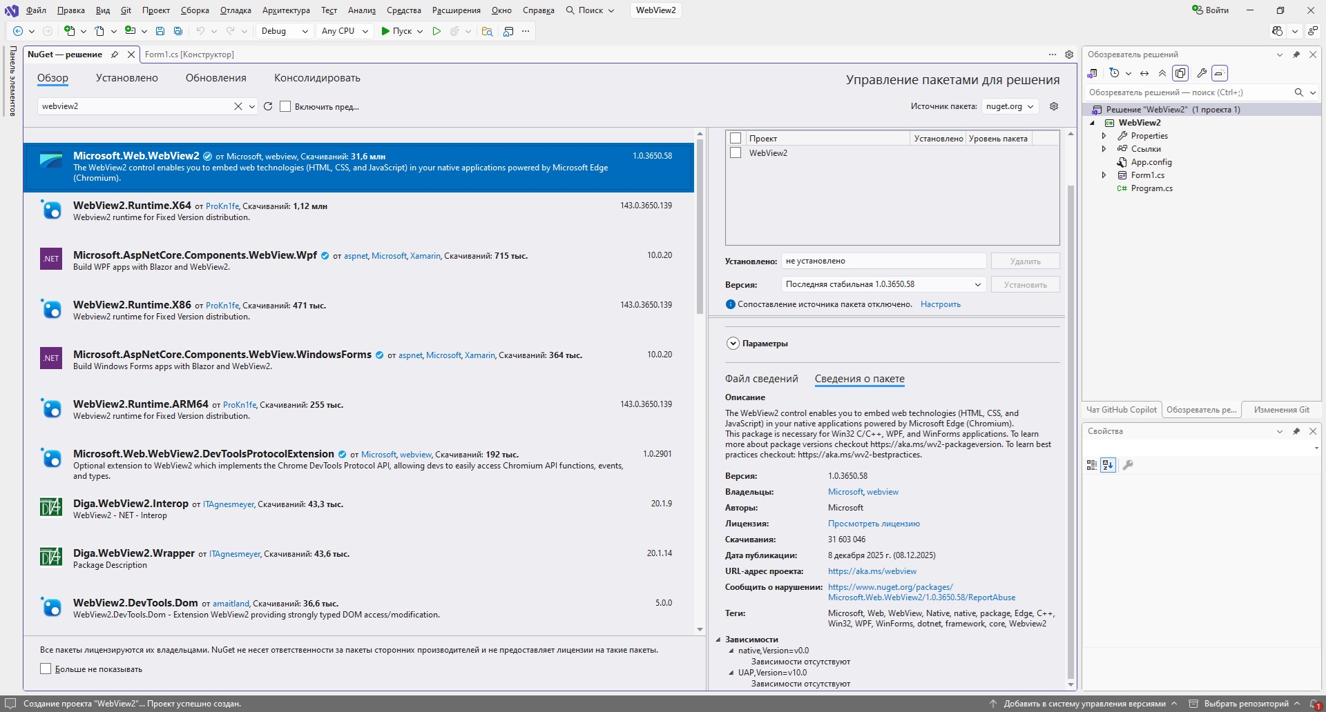Clear the webview2 search box text
1326x712 pixels.
click(238, 106)
